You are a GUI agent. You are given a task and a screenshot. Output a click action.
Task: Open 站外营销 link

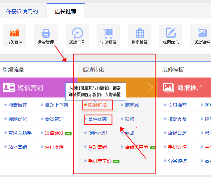(18, 147)
